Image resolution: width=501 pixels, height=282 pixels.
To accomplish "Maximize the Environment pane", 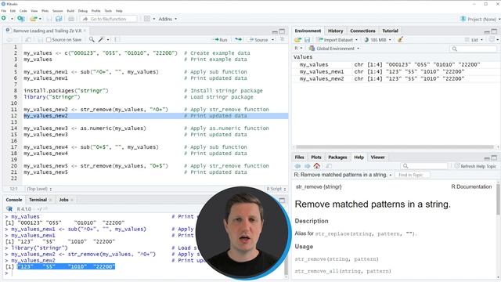I will point(494,31).
